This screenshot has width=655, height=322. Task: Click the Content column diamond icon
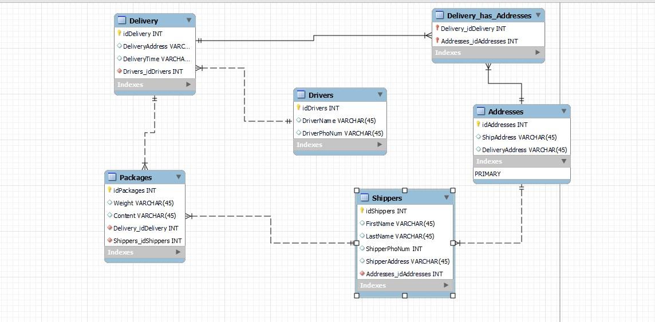110,216
